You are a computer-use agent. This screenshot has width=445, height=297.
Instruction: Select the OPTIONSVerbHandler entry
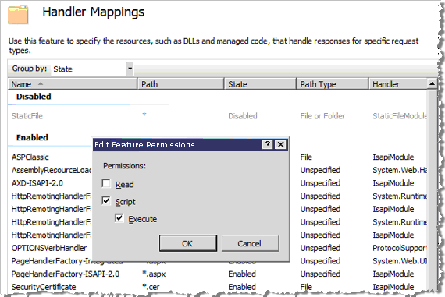pos(49,248)
